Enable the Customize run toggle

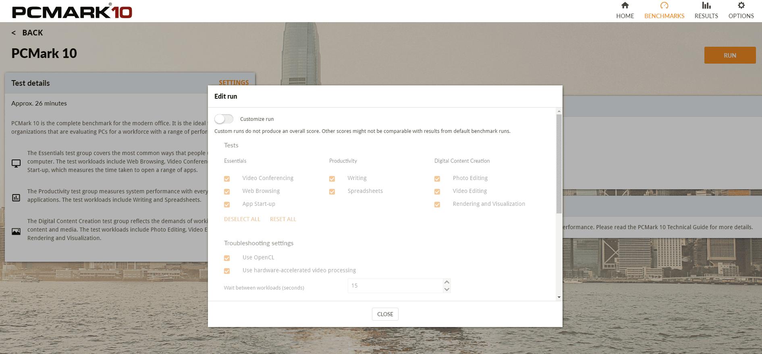[x=224, y=119]
